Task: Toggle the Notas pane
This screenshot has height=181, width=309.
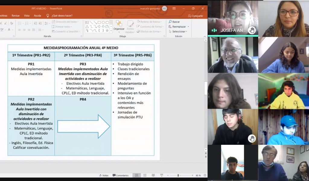Action: [104, 175]
